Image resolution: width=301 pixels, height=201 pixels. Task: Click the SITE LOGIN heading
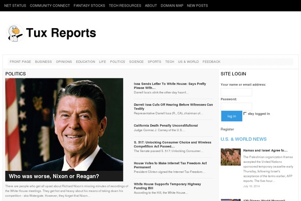tap(233, 74)
